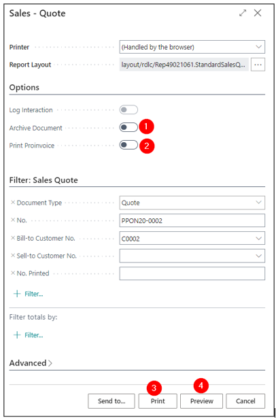The height and width of the screenshot is (419, 276).
Task: Toggle the Archive Document switch
Action: 128,127
